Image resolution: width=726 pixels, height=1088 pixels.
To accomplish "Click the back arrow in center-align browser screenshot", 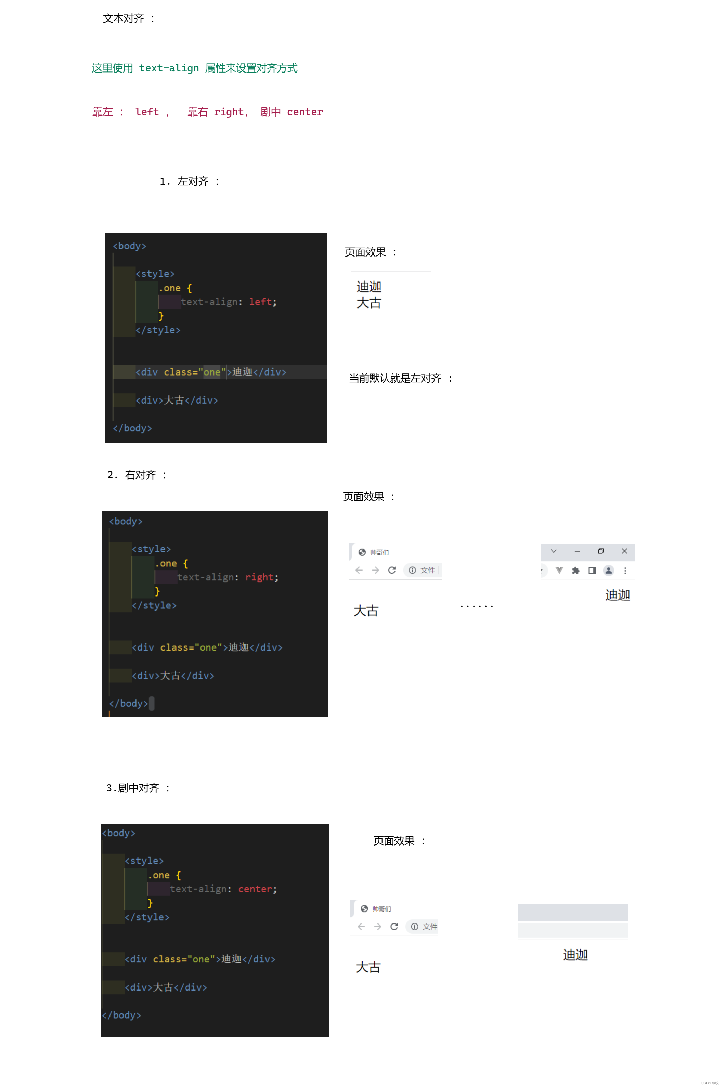I will 361,927.
